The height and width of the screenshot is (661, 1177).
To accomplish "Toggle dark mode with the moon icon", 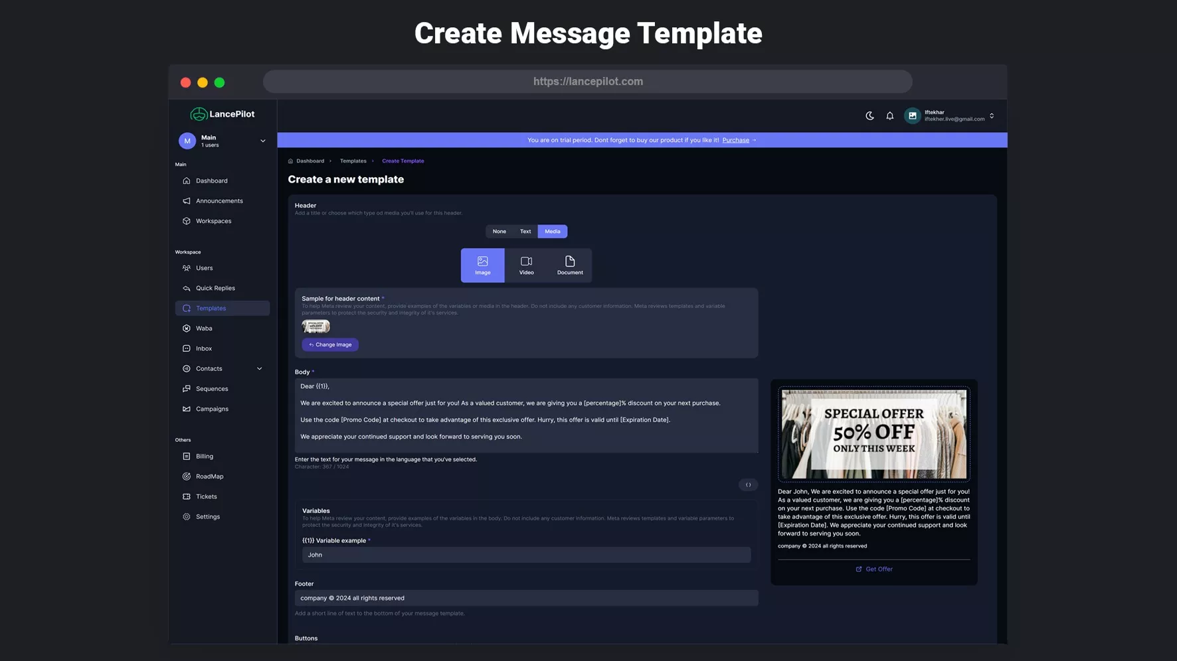I will [869, 115].
